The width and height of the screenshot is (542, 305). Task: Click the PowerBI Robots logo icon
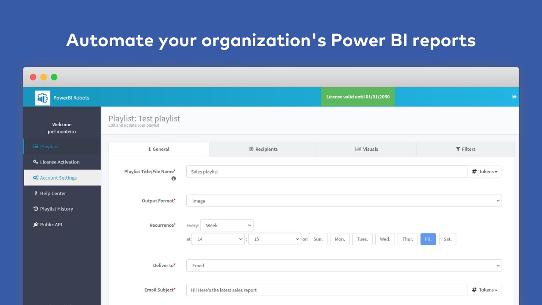click(42, 98)
